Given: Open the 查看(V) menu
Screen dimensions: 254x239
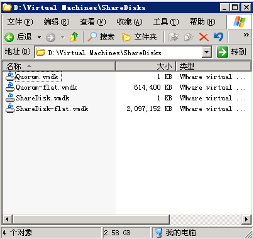Looking at the screenshot, I should [x=93, y=22].
